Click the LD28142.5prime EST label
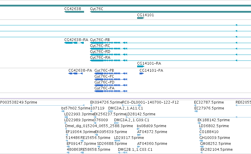Image resolution: width=251 pixels, height=154 pixels. (141, 114)
